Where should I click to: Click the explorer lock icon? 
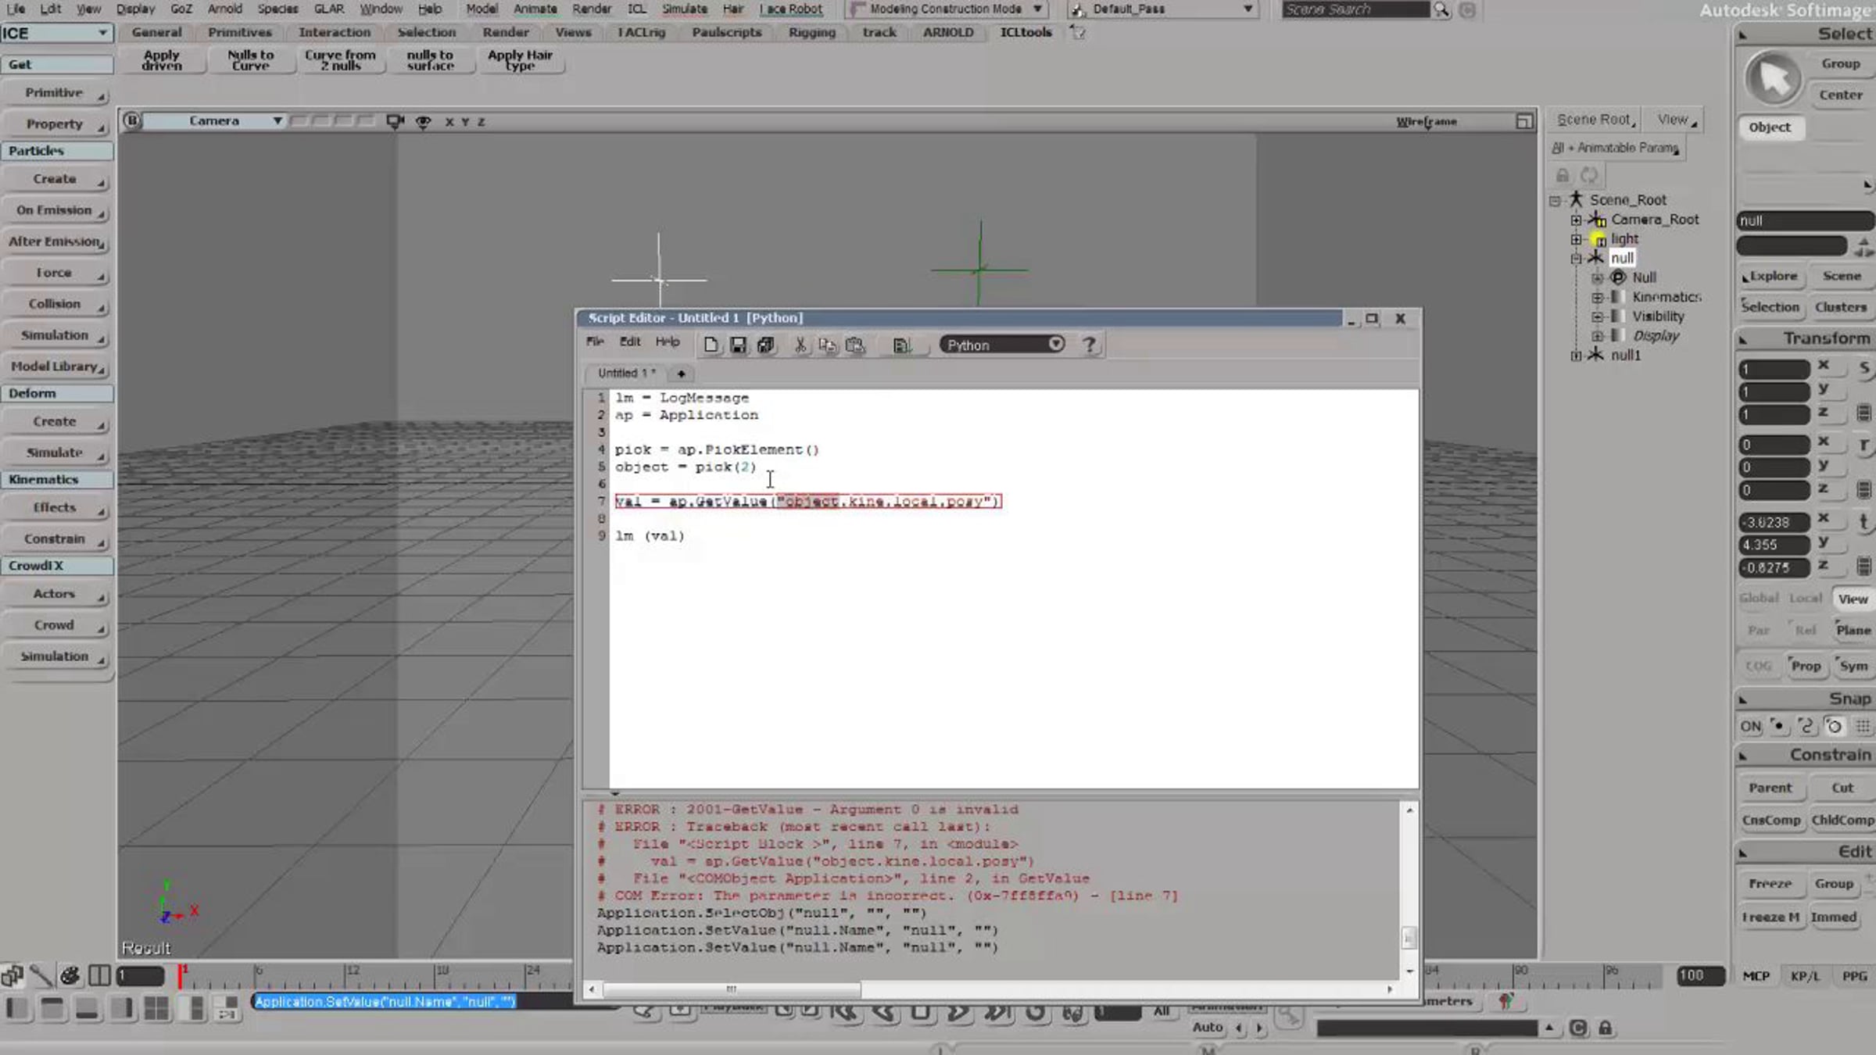pos(1562,175)
